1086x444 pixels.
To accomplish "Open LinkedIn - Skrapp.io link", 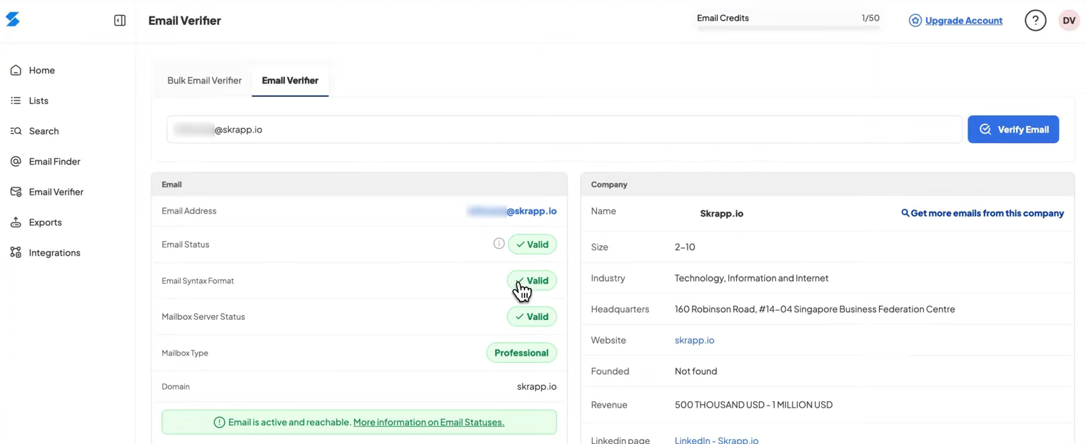I will (716, 440).
